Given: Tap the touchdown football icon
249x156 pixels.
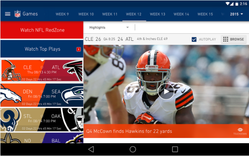Looking at the screenshot, I should coord(240,130).
